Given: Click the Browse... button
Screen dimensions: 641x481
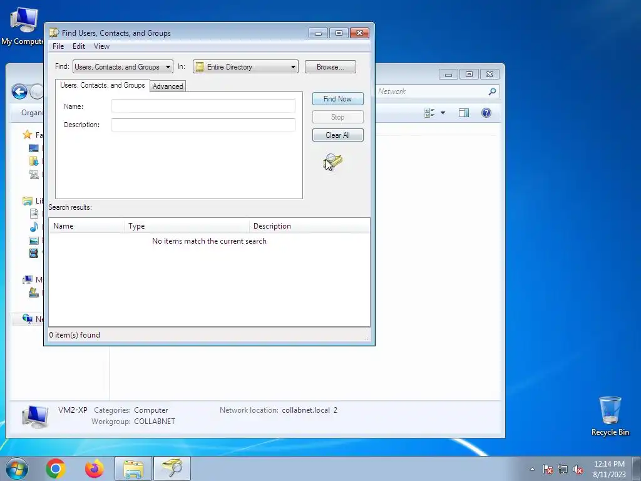Looking at the screenshot, I should (331, 66).
